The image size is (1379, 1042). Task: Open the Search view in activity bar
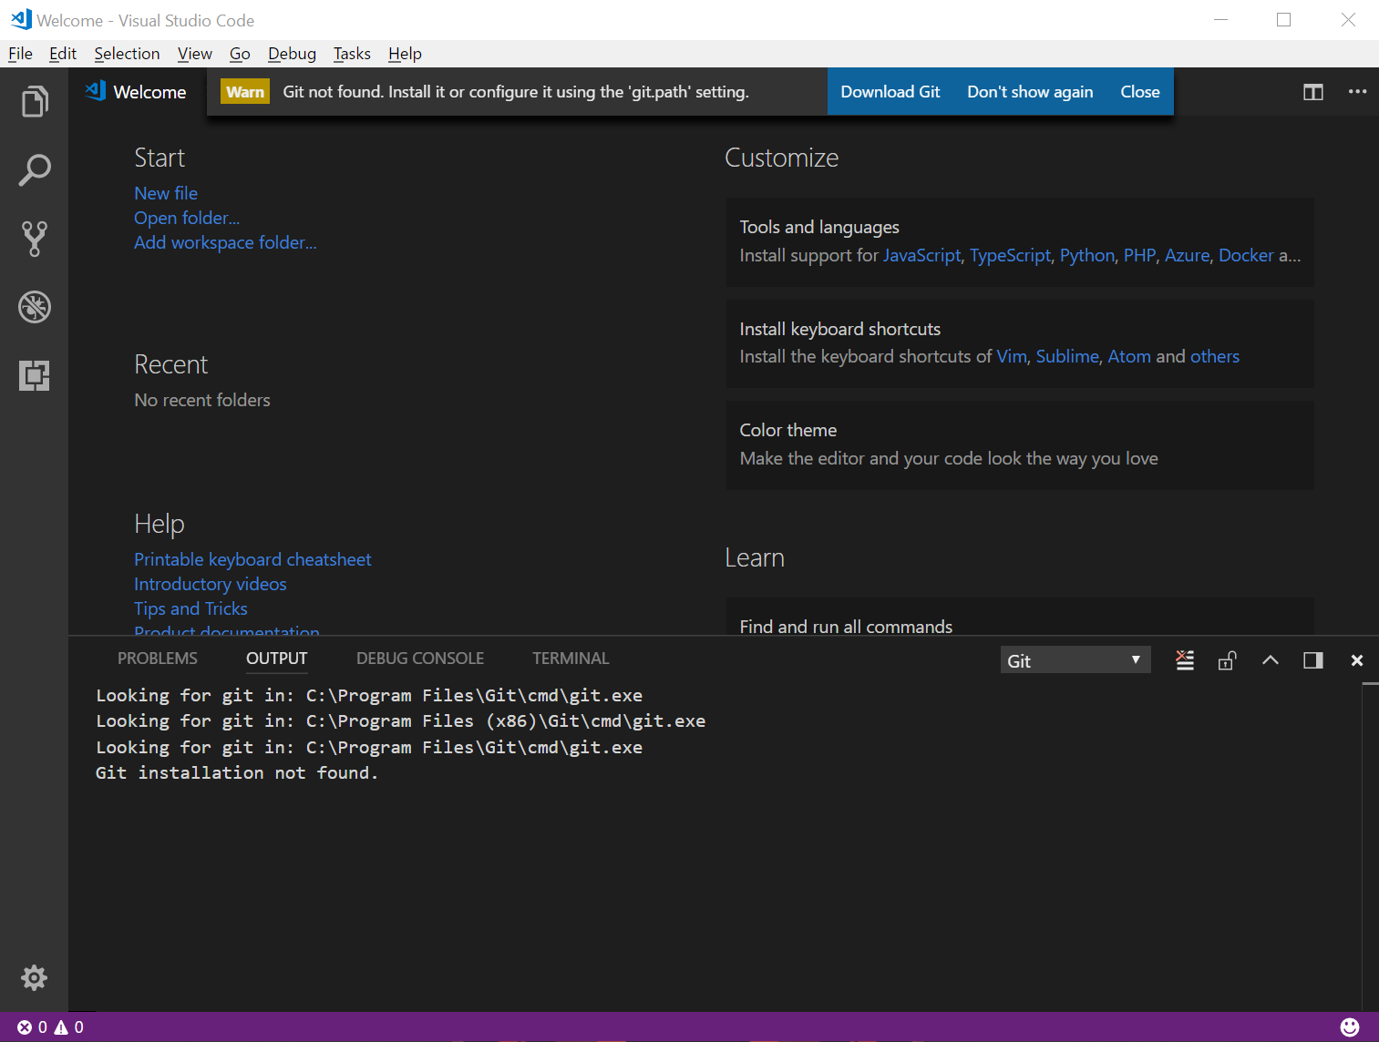pyautogui.click(x=35, y=169)
